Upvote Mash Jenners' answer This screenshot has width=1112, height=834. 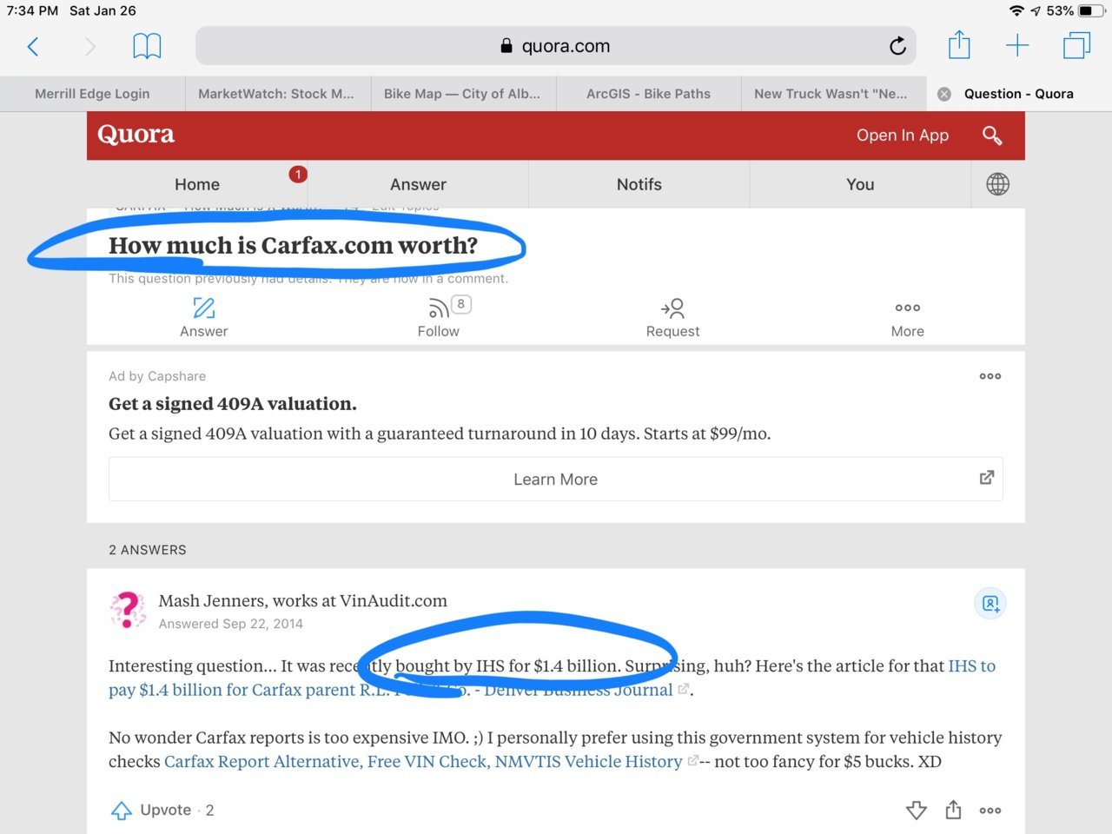pyautogui.click(x=162, y=811)
